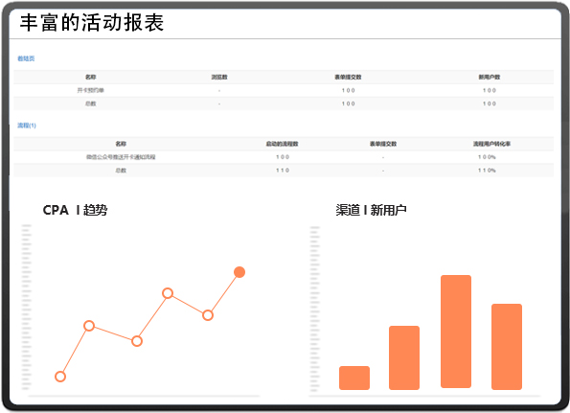Open the 着陆页 section link
The width and height of the screenshot is (570, 413).
(x=26, y=58)
